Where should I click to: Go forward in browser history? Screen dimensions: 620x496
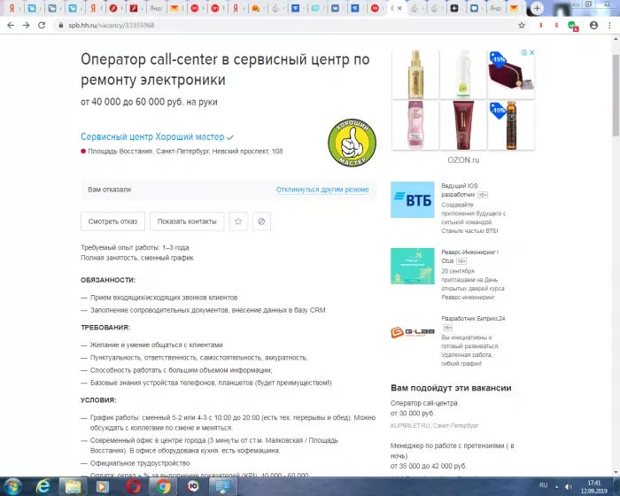(26, 26)
